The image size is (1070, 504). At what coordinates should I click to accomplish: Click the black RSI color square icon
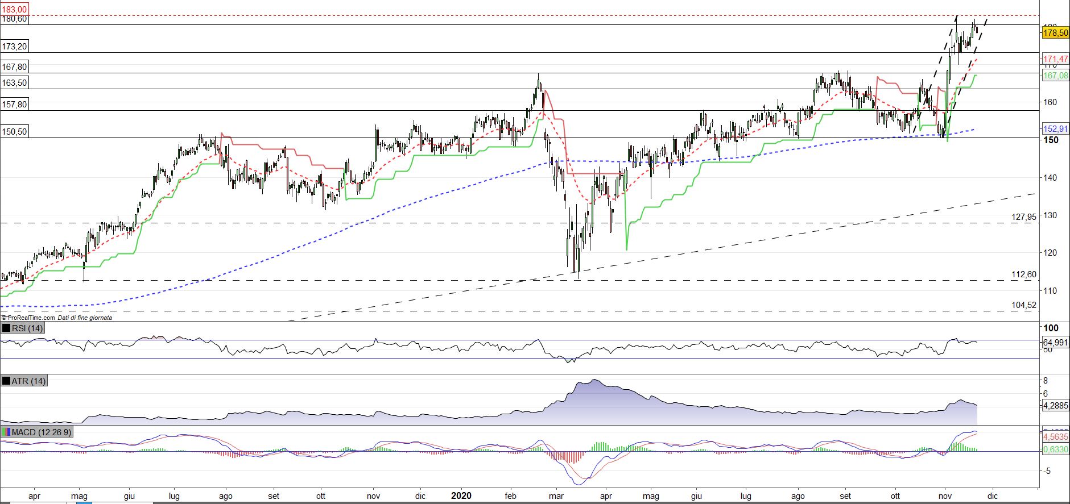(x=6, y=328)
